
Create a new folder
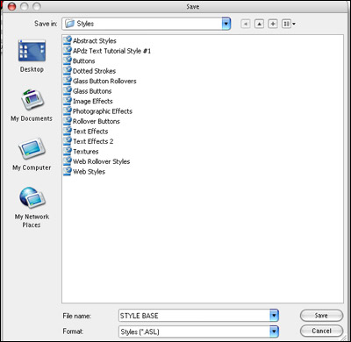(x=273, y=24)
